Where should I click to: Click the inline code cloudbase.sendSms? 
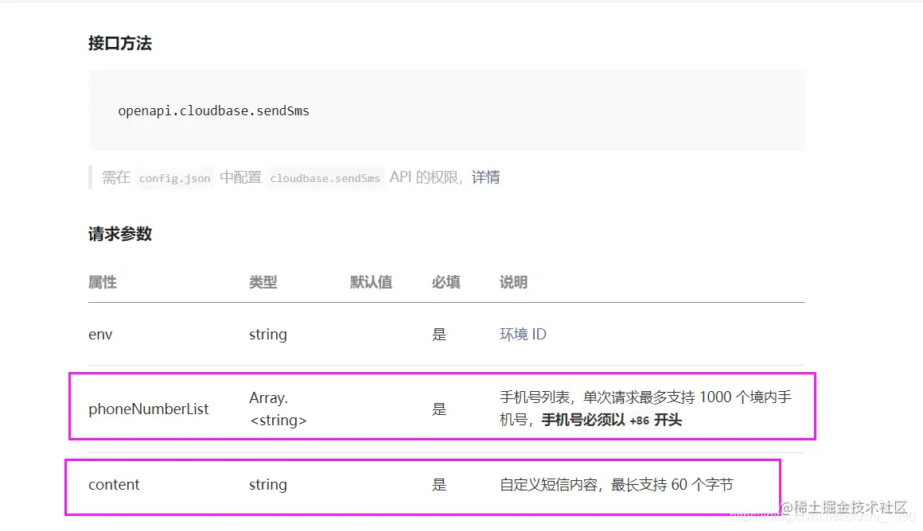[325, 178]
